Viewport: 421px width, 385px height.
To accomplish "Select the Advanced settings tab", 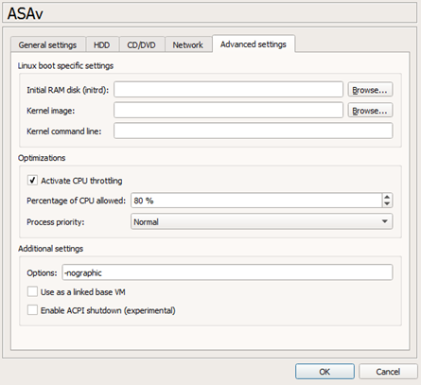I will tap(254, 44).
